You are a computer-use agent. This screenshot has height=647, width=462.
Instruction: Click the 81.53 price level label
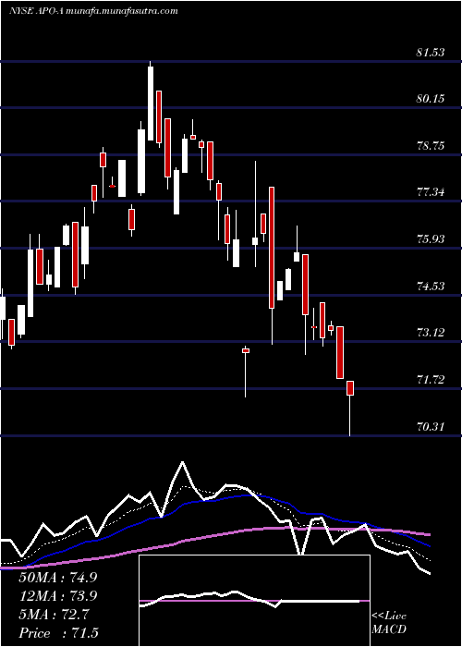[x=431, y=53]
